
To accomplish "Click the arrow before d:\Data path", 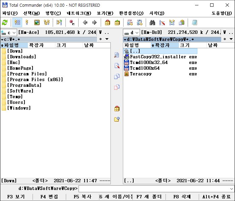I will coord(125,40).
